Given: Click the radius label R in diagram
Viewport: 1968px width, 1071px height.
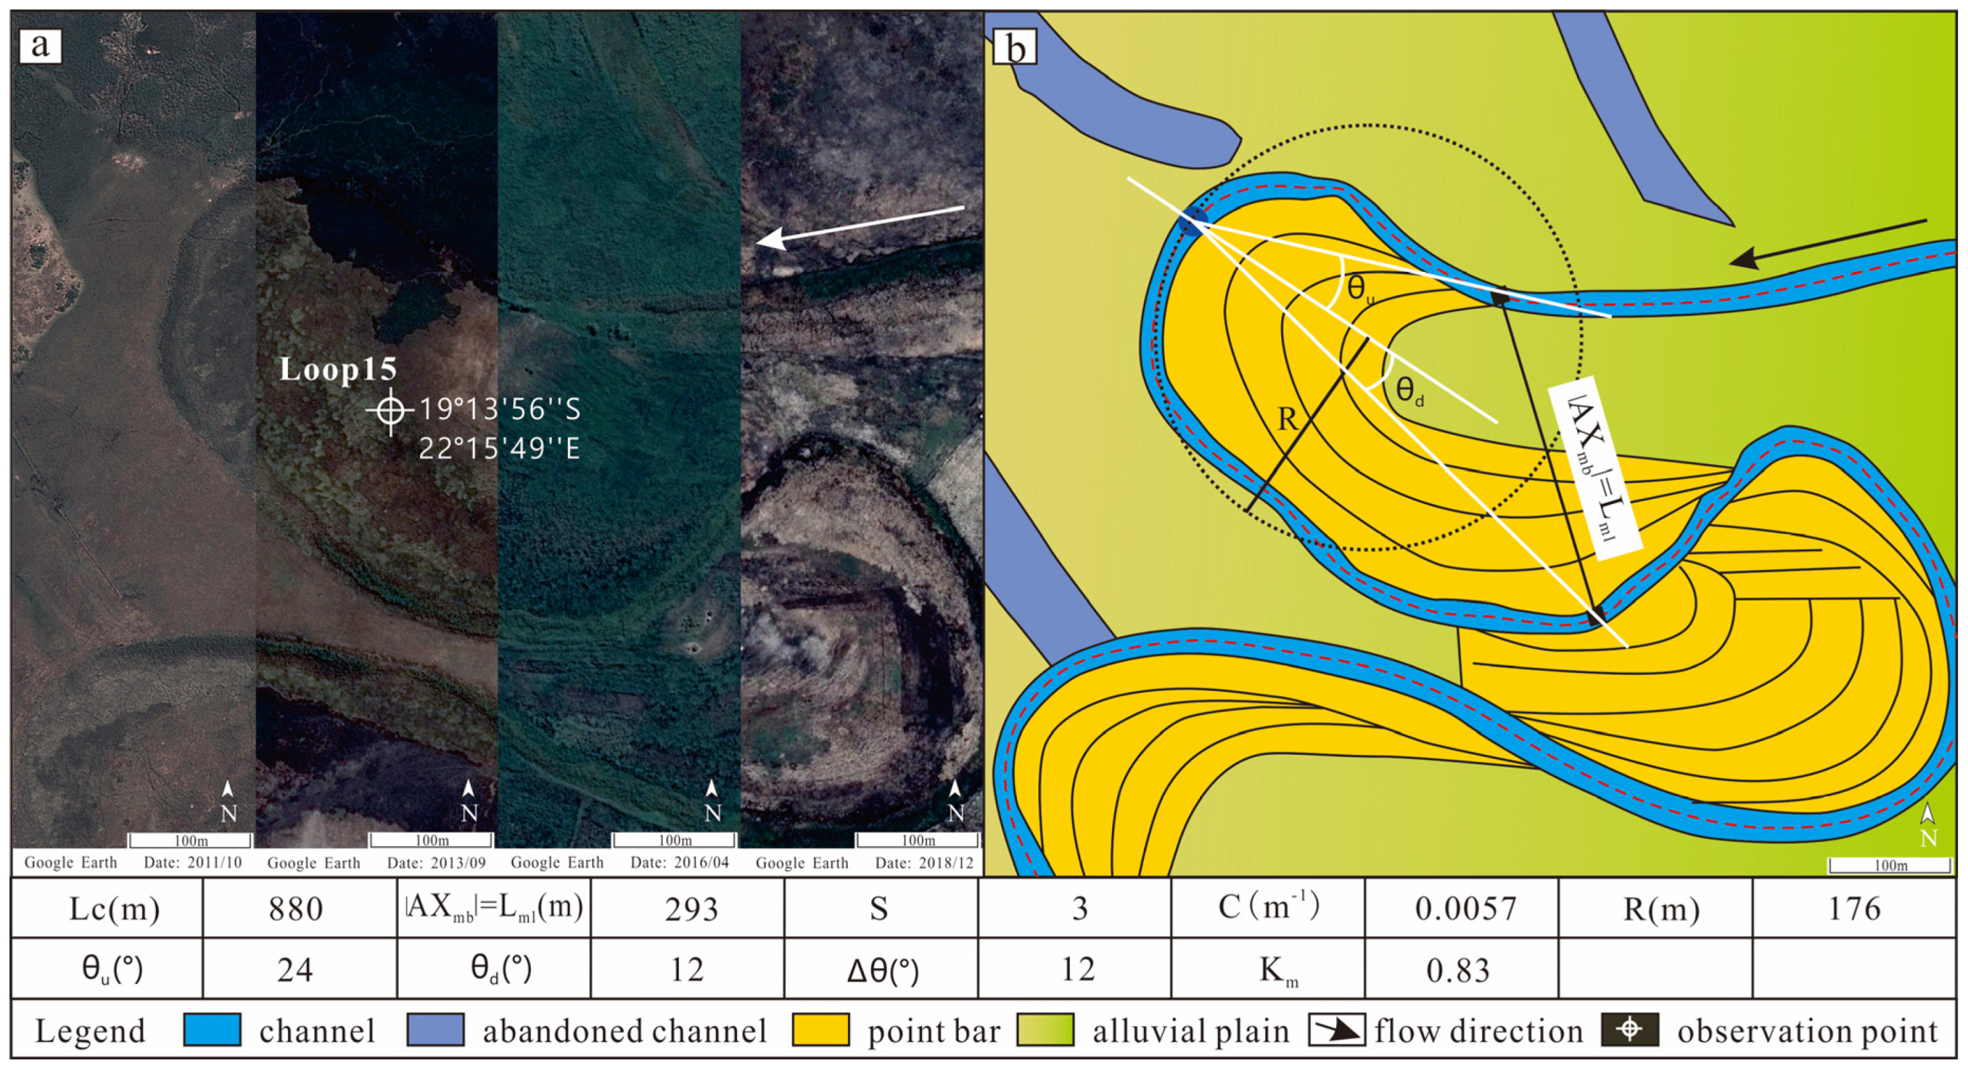Looking at the screenshot, I should click(1288, 418).
